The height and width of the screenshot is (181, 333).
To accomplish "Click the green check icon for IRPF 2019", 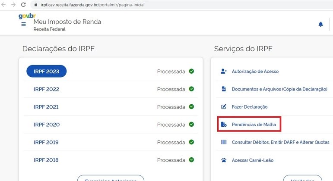I will pyautogui.click(x=191, y=142).
